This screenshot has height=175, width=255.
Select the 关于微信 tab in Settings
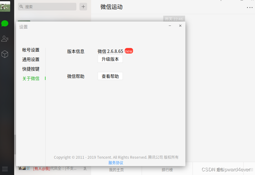[31, 78]
